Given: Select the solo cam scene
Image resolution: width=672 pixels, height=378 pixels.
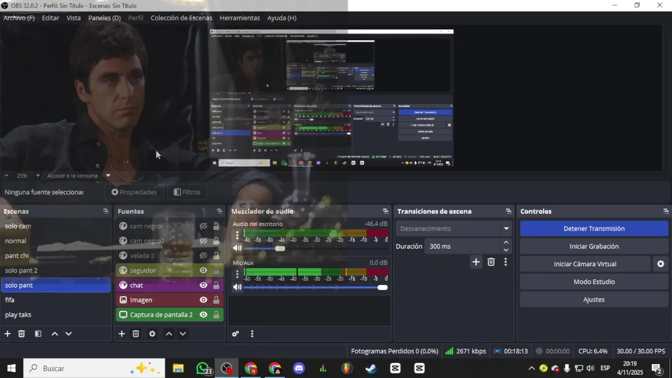Looking at the screenshot, I should [56, 226].
